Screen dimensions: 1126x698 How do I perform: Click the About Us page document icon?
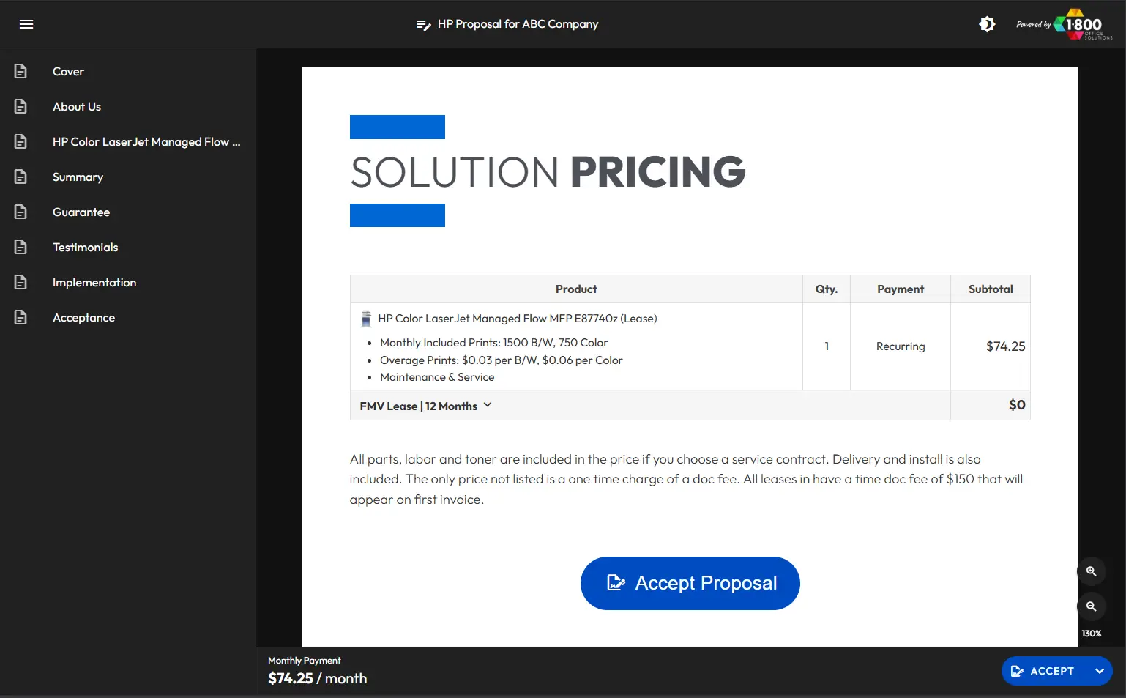point(20,106)
